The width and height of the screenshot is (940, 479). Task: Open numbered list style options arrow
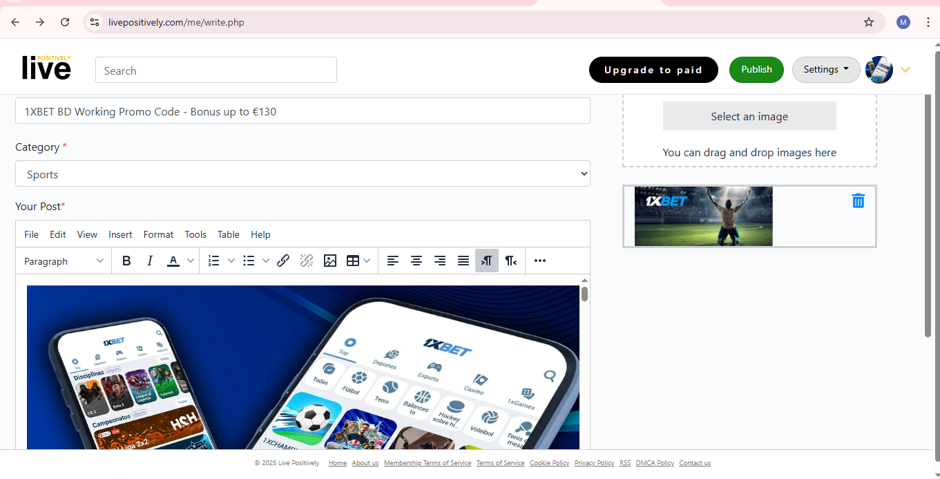[x=231, y=261]
